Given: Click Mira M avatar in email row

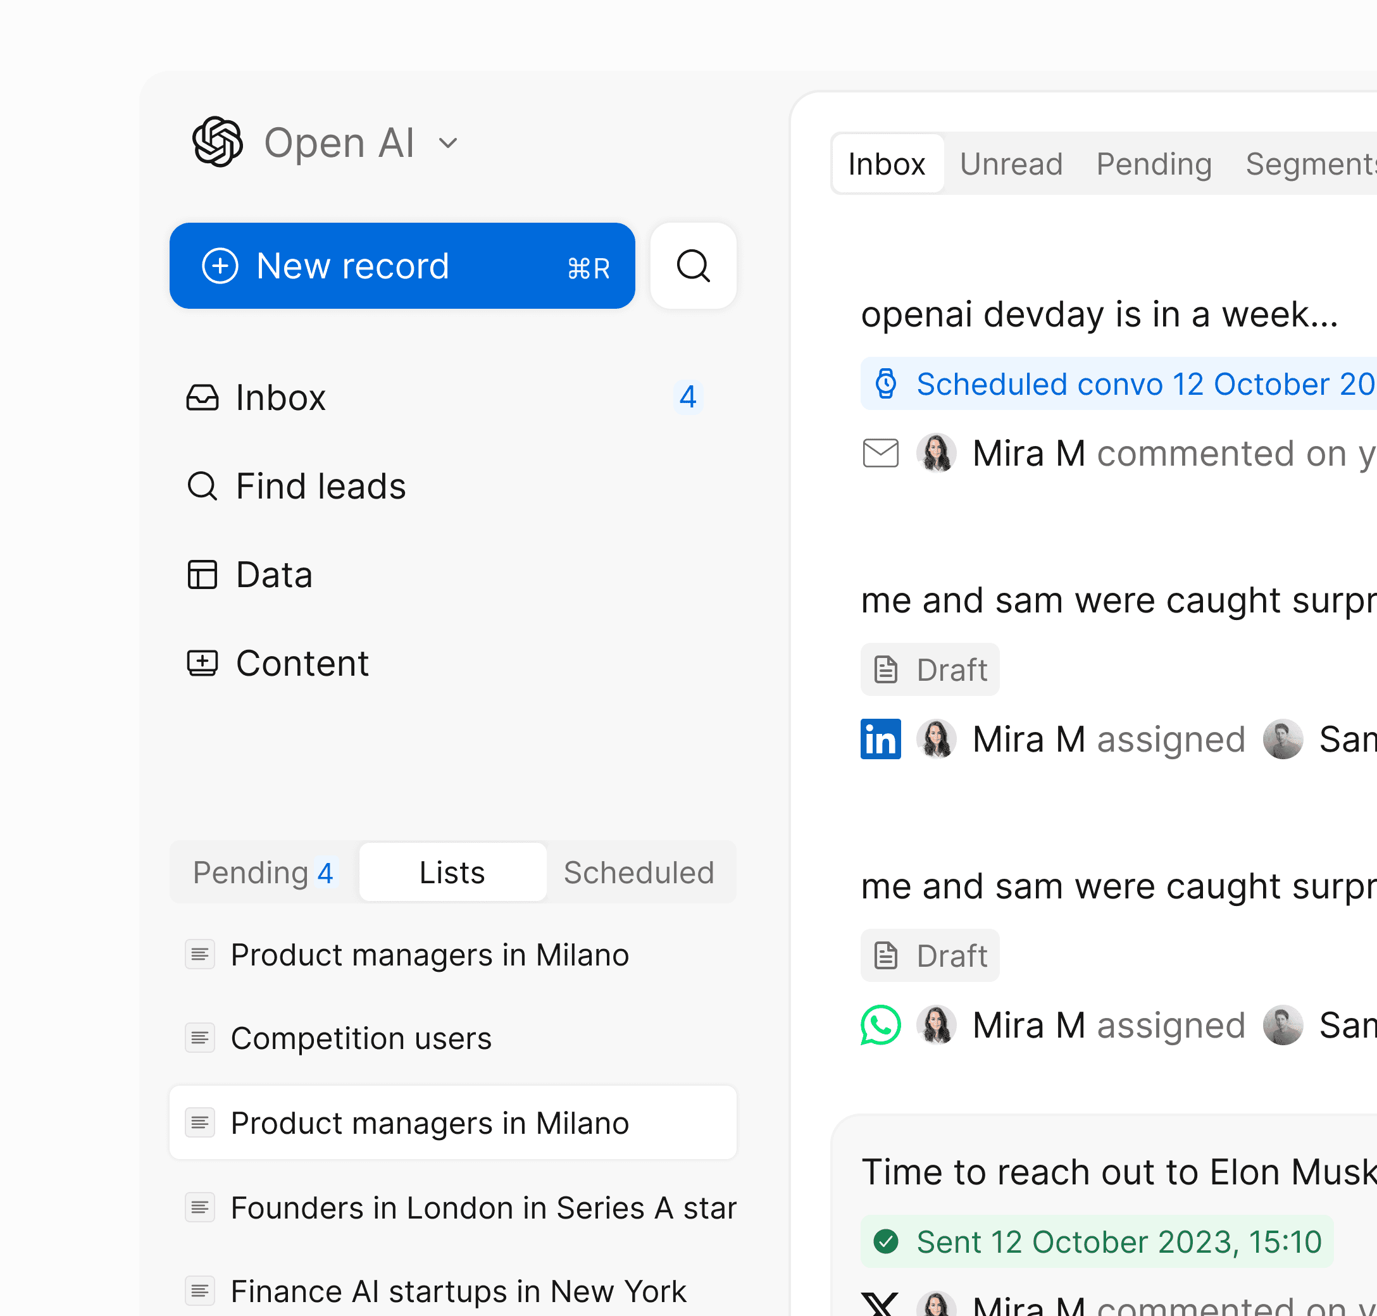Looking at the screenshot, I should click(x=937, y=453).
